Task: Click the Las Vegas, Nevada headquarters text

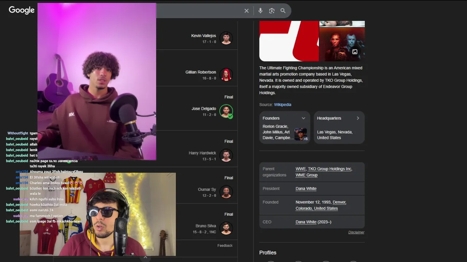Action: [335, 135]
